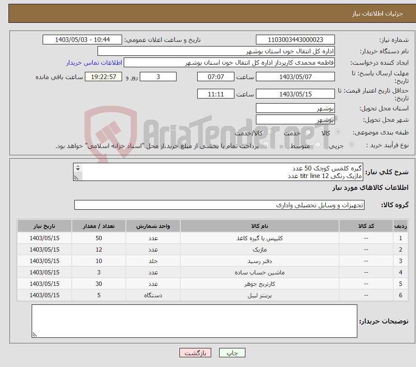The height and width of the screenshot is (367, 416).
Task: Click the بازگشت (back) button
Action: click(x=195, y=353)
